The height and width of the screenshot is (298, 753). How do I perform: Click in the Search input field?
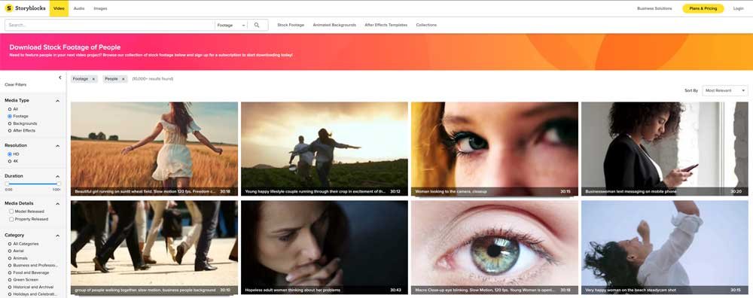coord(109,25)
